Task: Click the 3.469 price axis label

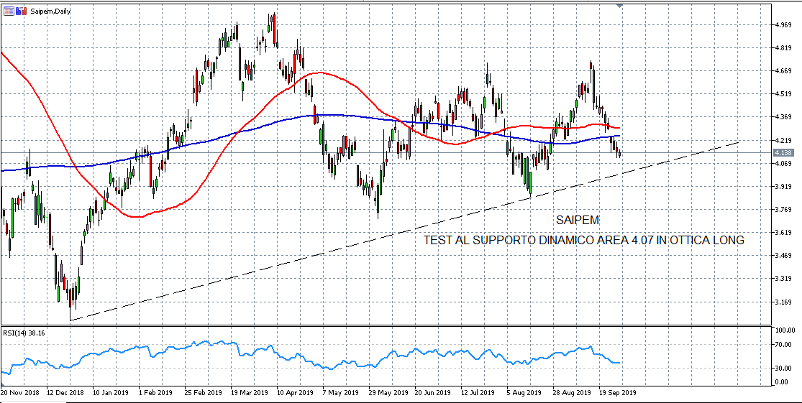Action: (783, 256)
